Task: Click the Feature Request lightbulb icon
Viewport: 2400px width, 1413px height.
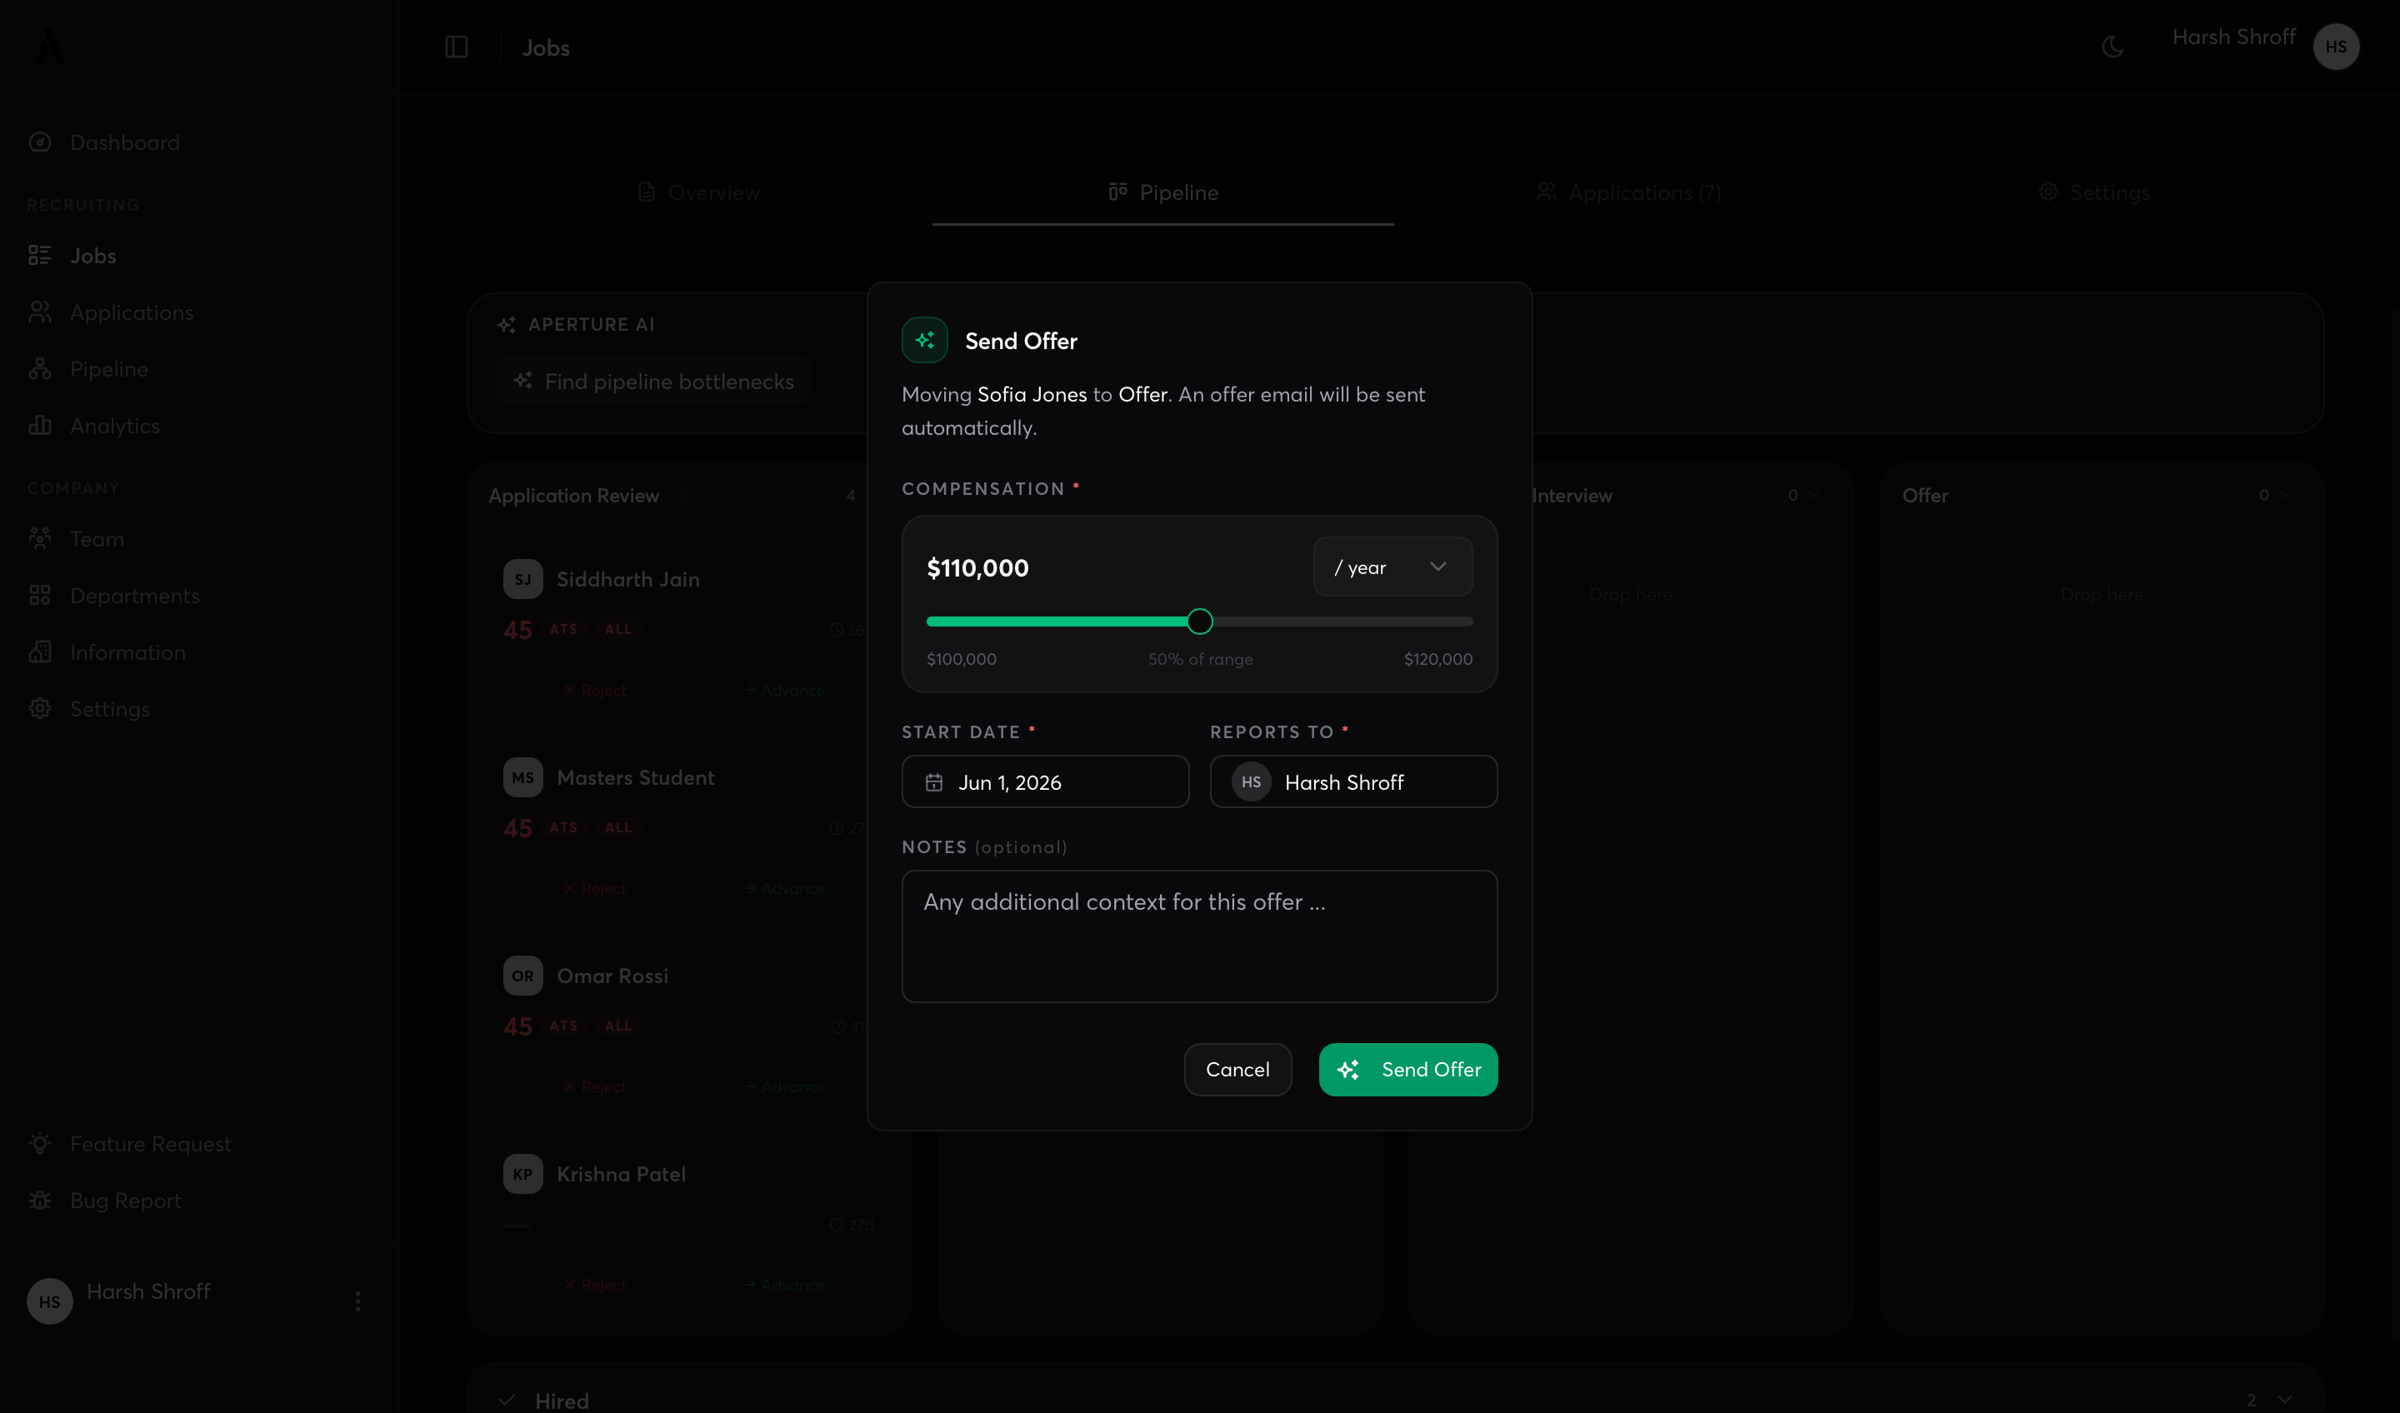Action: click(x=40, y=1144)
